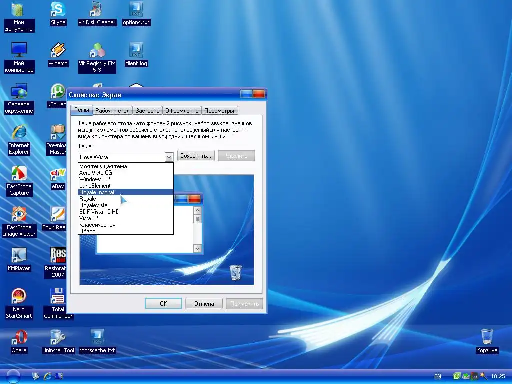The width and height of the screenshot is (512, 384).
Task: Select RoyaleVista from theme list
Action: (126, 205)
